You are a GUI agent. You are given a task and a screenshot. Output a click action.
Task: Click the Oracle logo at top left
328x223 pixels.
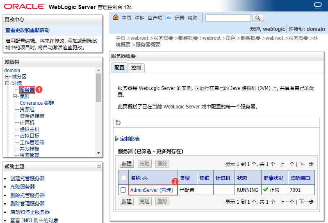point(24,7)
